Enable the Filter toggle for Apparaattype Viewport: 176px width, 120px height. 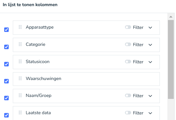point(128,27)
